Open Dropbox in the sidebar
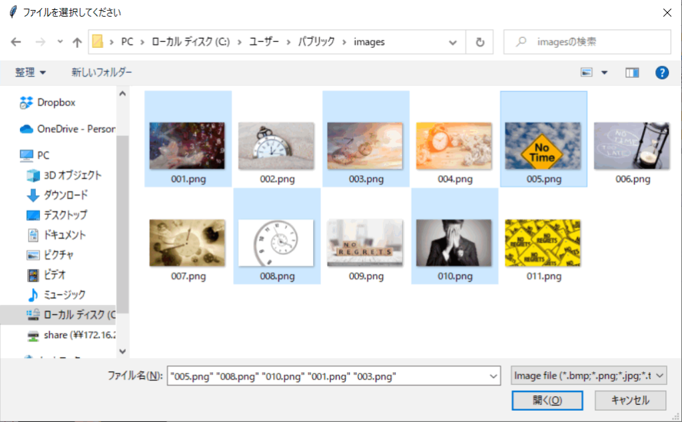This screenshot has width=682, height=422. tap(56, 103)
